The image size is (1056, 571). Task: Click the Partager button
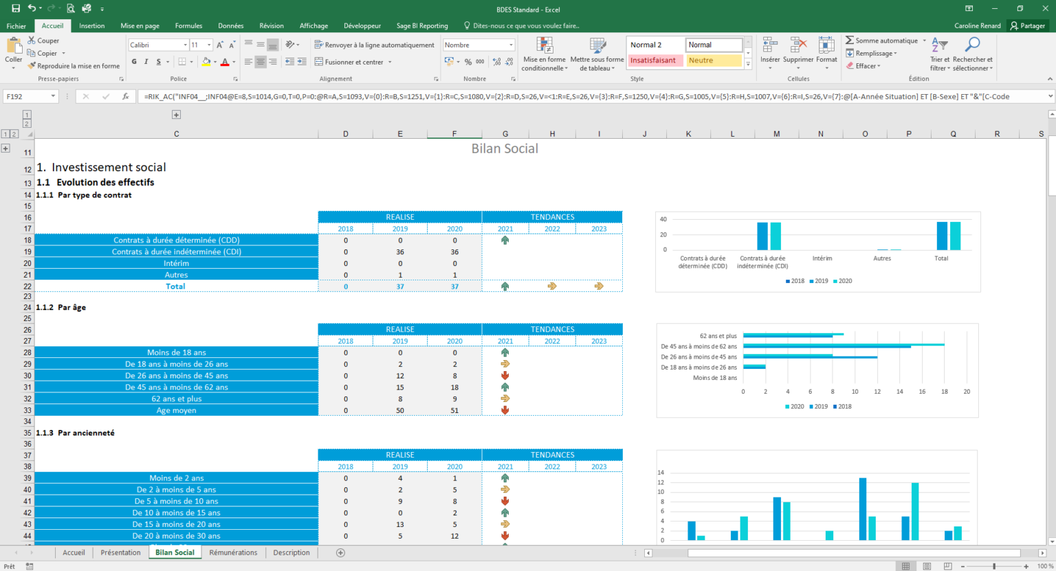click(1030, 25)
